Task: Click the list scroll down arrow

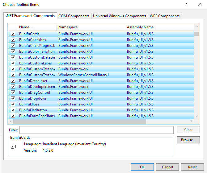Action: coord(197,116)
